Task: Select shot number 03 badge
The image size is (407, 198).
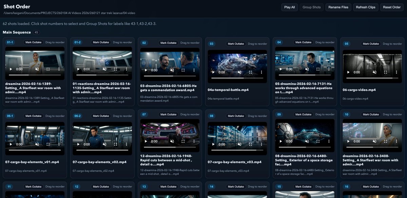Action: pyautogui.click(x=212, y=44)
